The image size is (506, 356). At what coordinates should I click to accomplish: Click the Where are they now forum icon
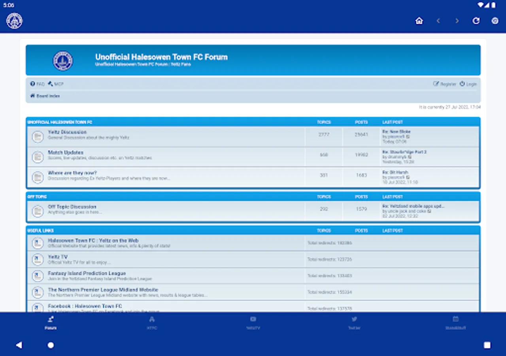[x=38, y=178]
